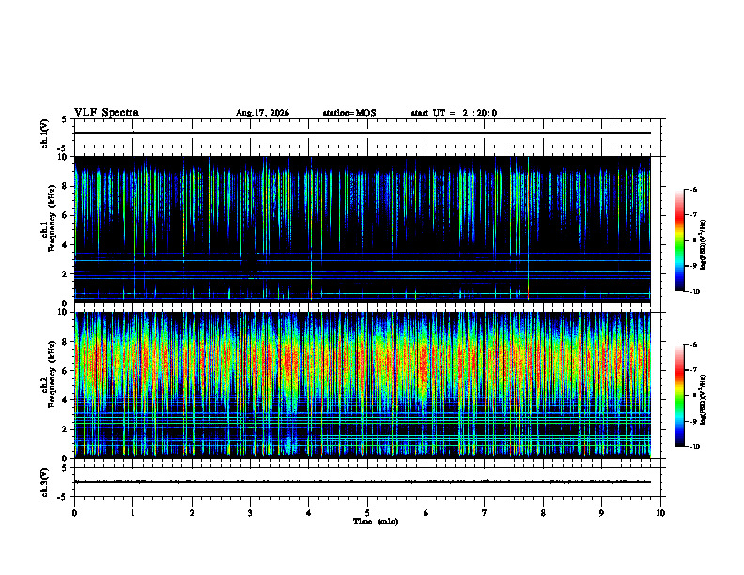The image size is (744, 575).
Task: Click the time axis tick label "1"
Action: click(x=132, y=513)
